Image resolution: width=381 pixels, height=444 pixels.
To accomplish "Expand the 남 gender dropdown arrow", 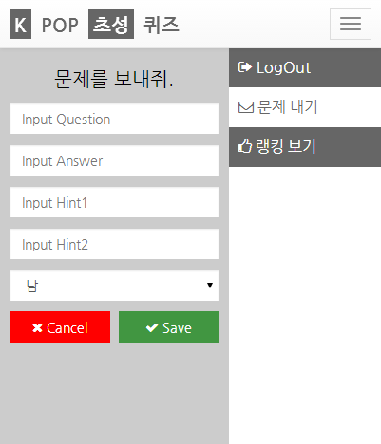I will [210, 286].
